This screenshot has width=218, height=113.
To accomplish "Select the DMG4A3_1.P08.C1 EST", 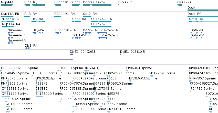I will [99, 68].
